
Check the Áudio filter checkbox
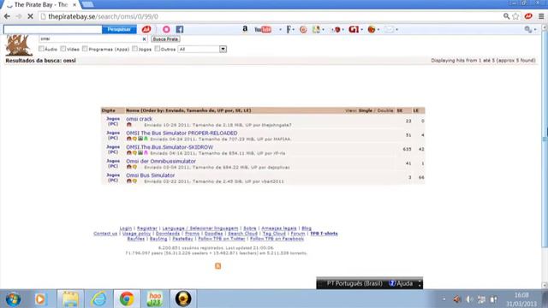[x=41, y=49]
